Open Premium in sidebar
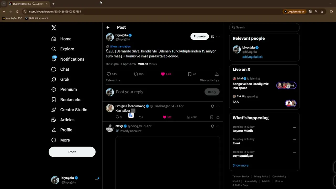The image size is (336, 189). (x=64, y=89)
